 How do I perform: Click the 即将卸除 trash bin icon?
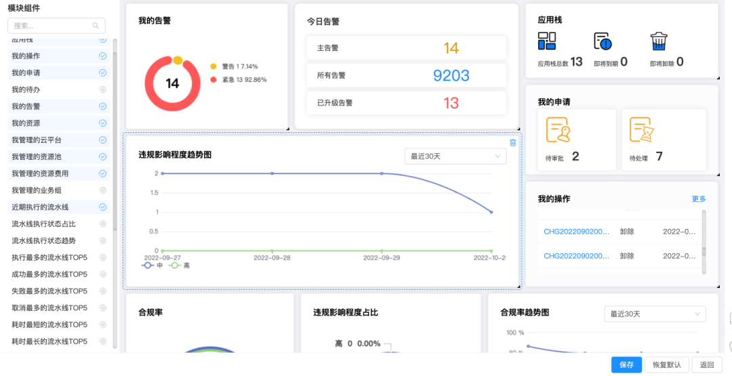pos(659,41)
